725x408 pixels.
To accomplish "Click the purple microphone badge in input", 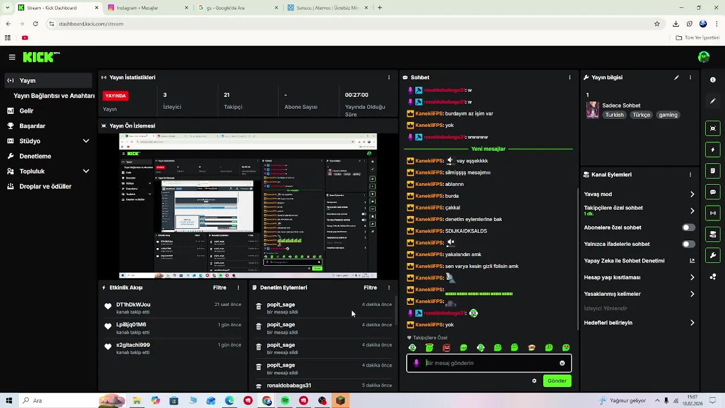I will point(416,363).
